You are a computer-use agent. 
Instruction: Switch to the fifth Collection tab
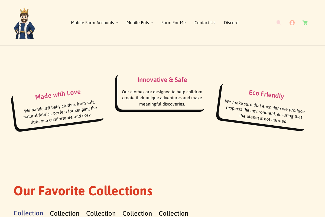point(173,213)
